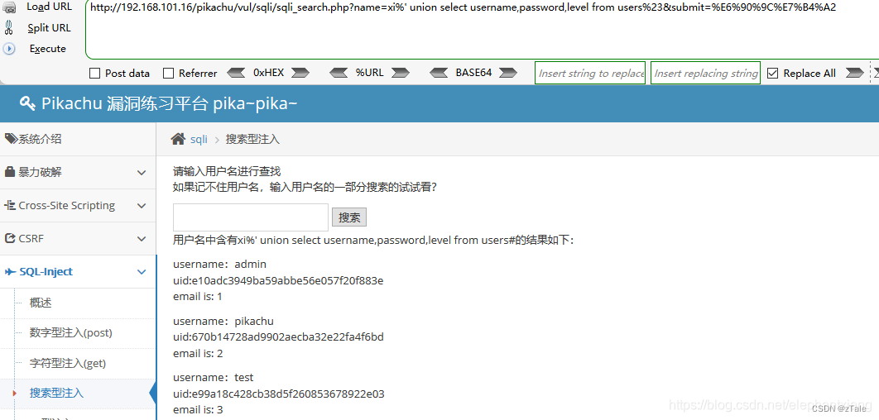This screenshot has width=879, height=420.
Task: Click the 搜索 button
Action: (x=349, y=217)
